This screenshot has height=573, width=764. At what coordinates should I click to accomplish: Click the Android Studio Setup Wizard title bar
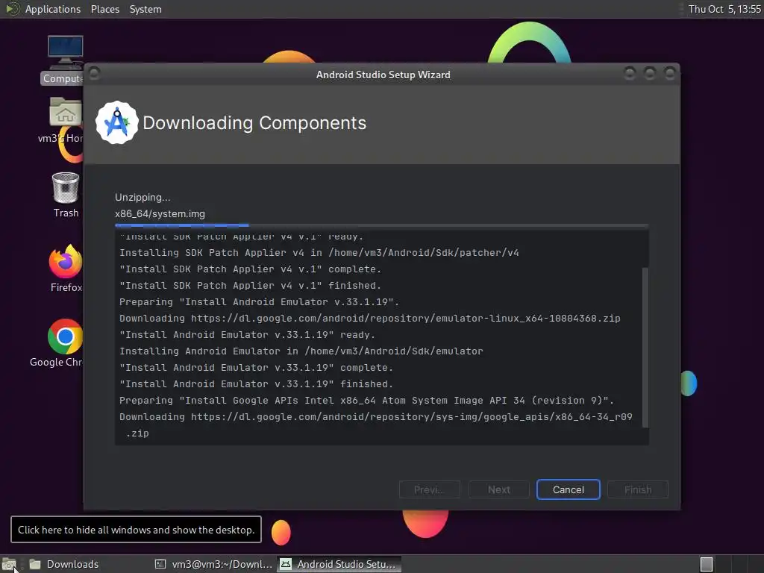[383, 75]
